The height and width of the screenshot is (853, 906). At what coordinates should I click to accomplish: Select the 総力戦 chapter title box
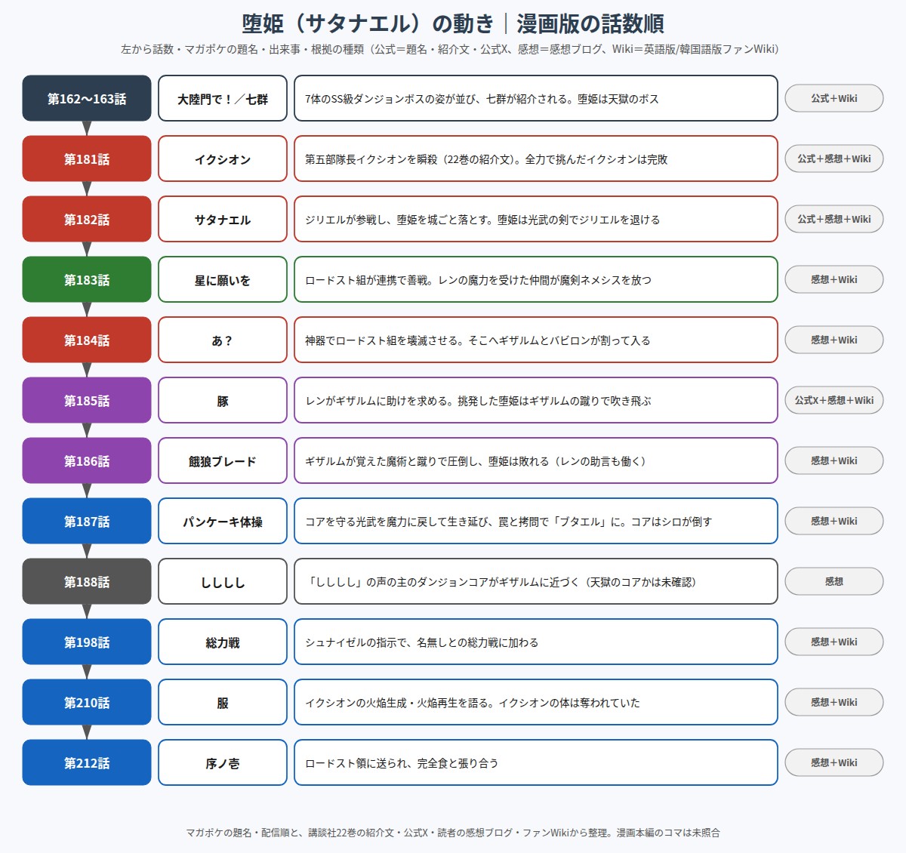point(223,642)
